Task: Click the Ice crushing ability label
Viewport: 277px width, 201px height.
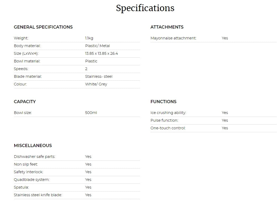Action: 168,113
